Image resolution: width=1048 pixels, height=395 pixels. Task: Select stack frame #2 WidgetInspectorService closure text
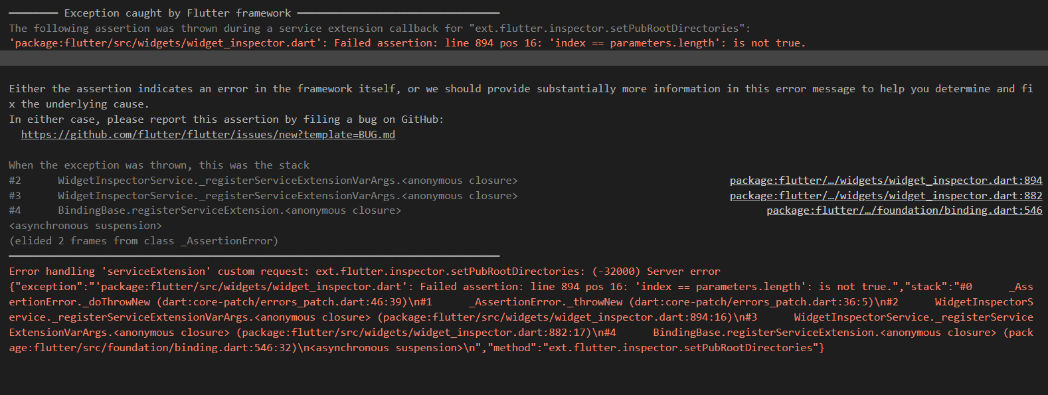pyautogui.click(x=288, y=181)
